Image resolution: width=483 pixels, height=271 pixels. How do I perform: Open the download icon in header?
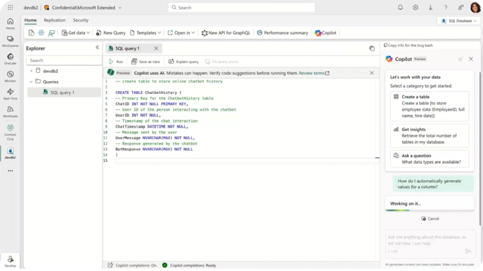pyautogui.click(x=430, y=7)
